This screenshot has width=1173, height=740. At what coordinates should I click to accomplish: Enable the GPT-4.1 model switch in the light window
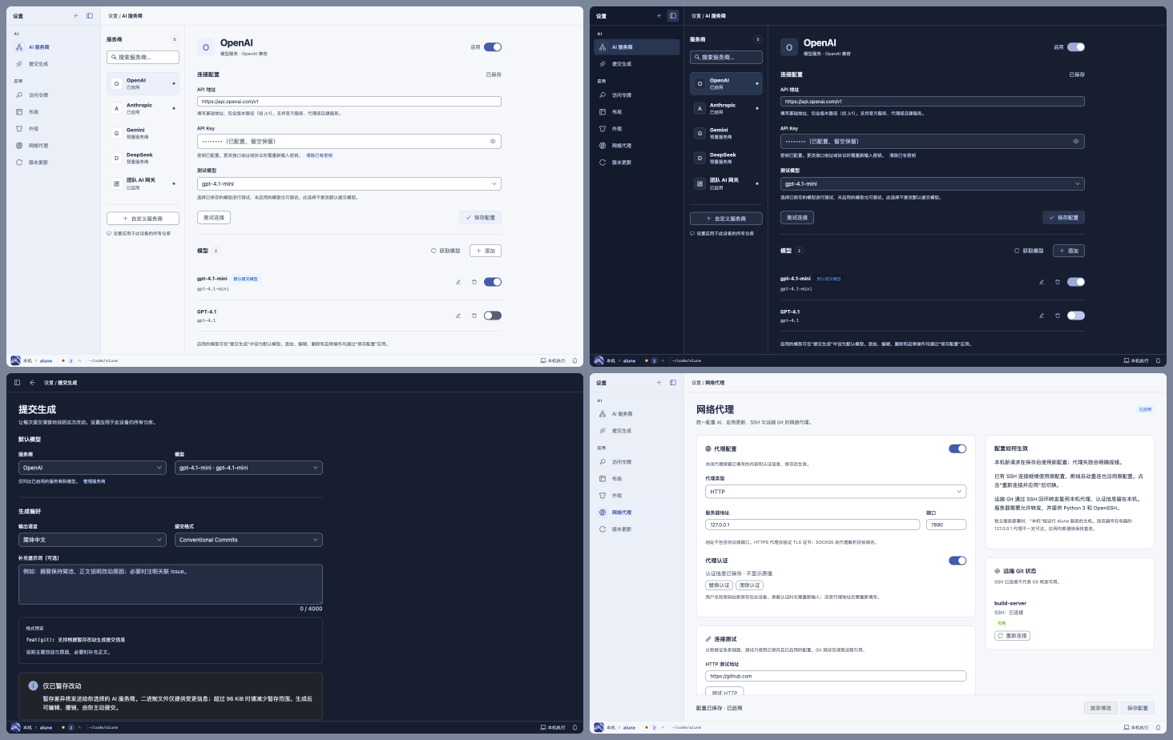(493, 316)
